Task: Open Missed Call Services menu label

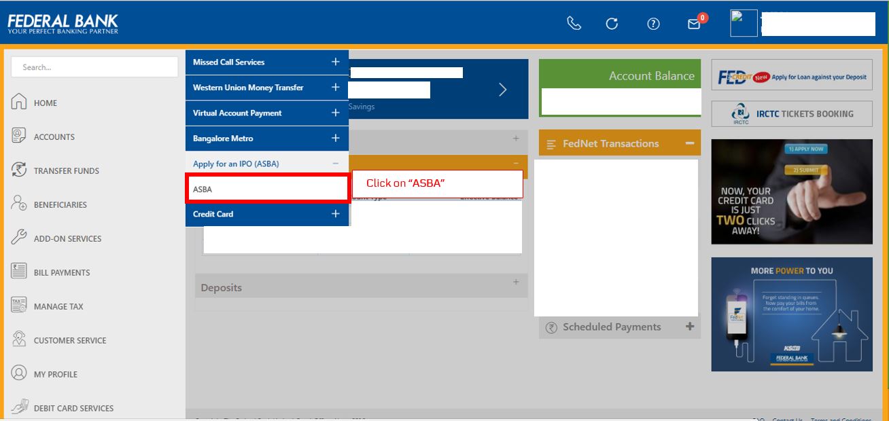Action: click(x=228, y=62)
